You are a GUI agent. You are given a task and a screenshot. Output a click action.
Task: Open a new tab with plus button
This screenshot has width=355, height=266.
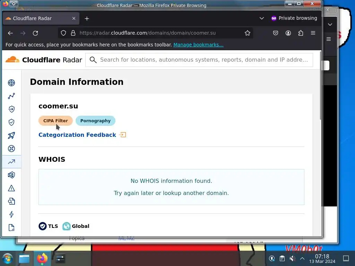point(87,19)
